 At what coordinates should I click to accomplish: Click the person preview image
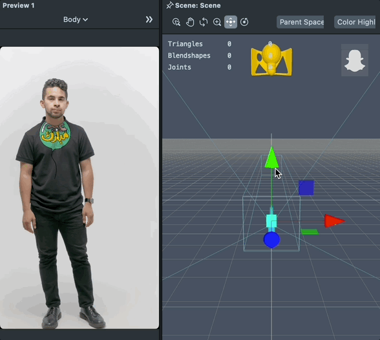[x=79, y=188]
